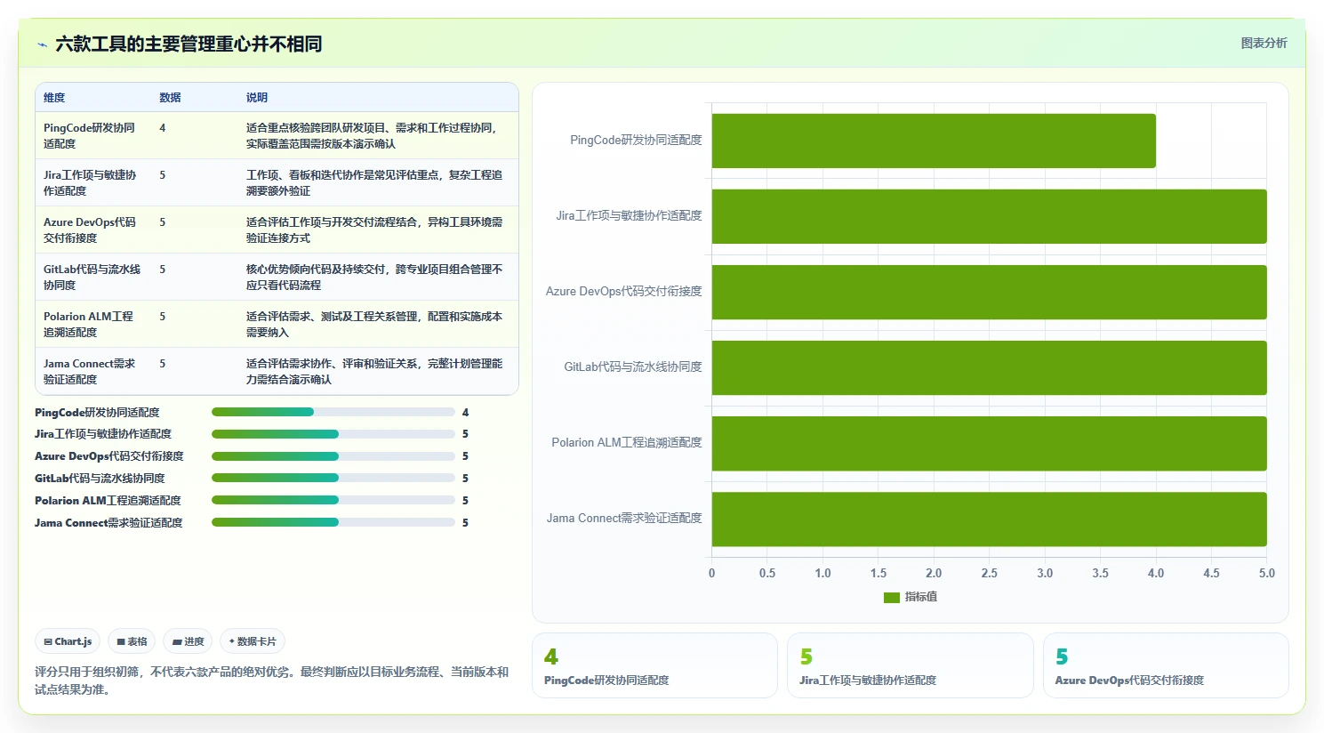
Task: Open the Azure DevOps代码交付衔接度 data card
Action: tap(1166, 665)
